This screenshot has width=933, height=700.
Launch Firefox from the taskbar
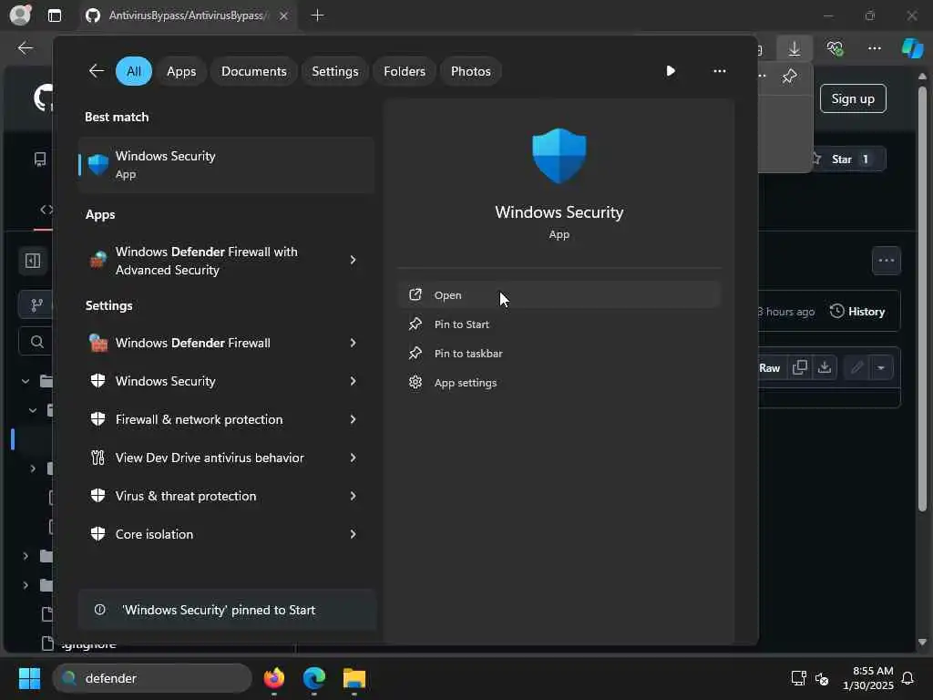274,678
